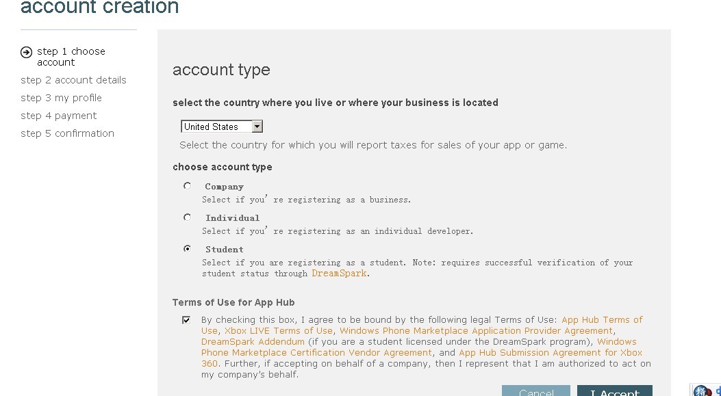Open the DreamSpark verification link
The height and width of the screenshot is (396, 721).
pos(339,274)
